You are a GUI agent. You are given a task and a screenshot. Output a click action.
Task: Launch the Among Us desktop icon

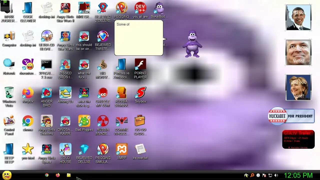click(x=65, y=95)
